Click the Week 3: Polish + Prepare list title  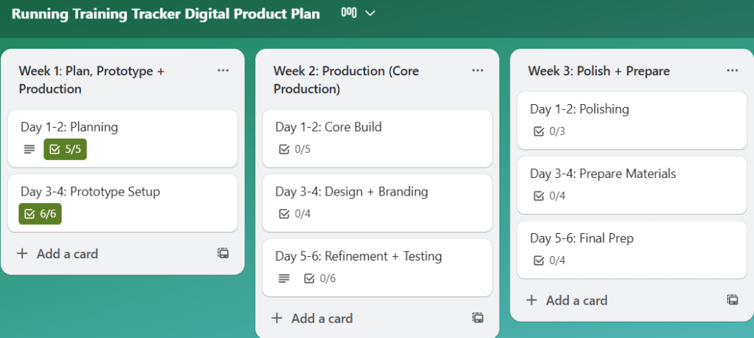tap(598, 71)
